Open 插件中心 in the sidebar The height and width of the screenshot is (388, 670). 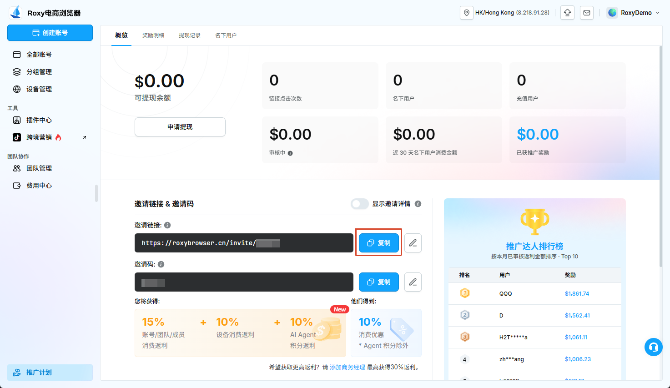coord(50,120)
